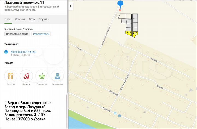
Task: Click the Поесть fork and spoon icon
Action: pyautogui.click(x=11, y=76)
